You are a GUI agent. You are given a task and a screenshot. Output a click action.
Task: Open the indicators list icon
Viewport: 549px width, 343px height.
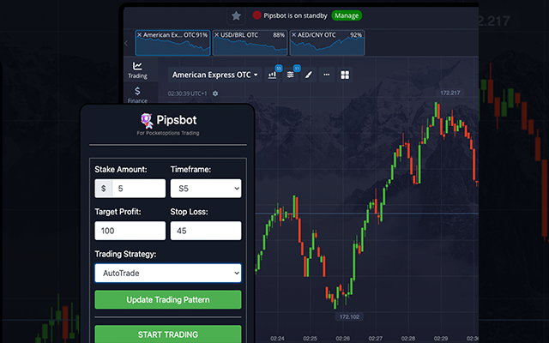tap(290, 75)
